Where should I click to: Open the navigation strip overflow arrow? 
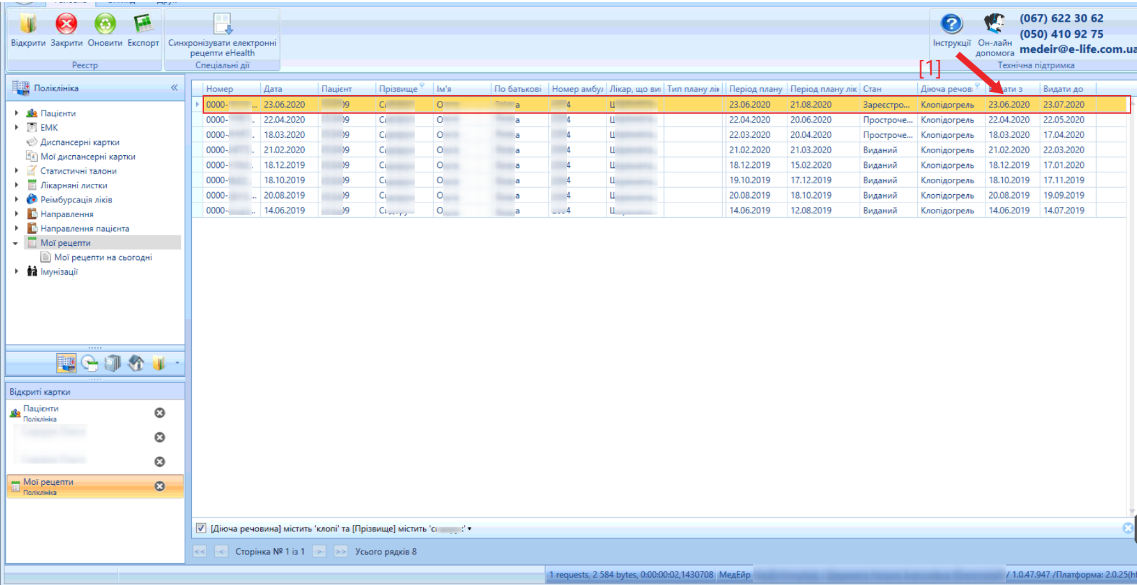coord(177,363)
